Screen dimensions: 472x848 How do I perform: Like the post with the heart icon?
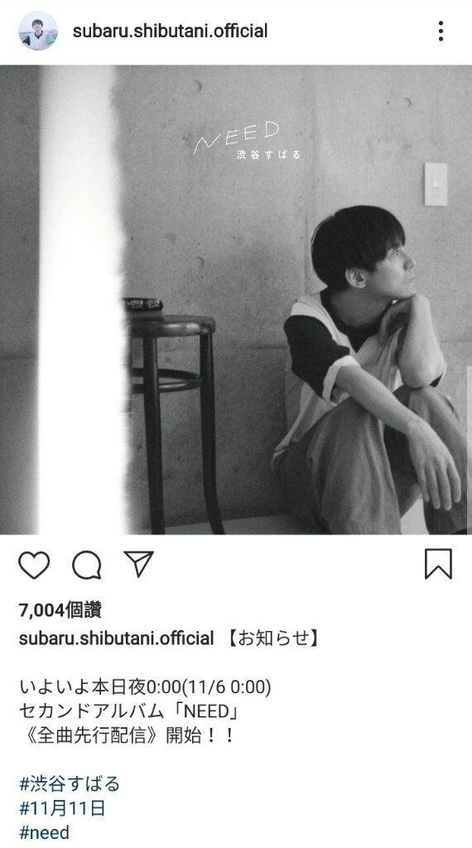[x=34, y=565]
